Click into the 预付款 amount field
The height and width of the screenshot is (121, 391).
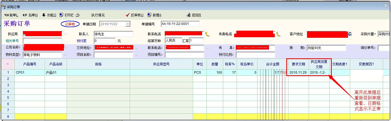point(104,41)
